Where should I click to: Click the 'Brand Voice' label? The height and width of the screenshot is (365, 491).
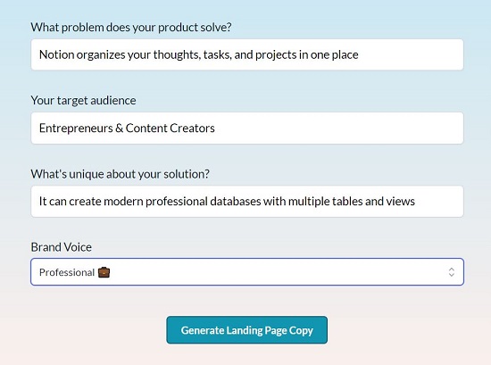pyautogui.click(x=61, y=247)
